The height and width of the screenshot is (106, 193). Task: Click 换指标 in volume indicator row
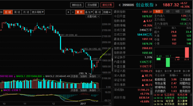point(93,76)
